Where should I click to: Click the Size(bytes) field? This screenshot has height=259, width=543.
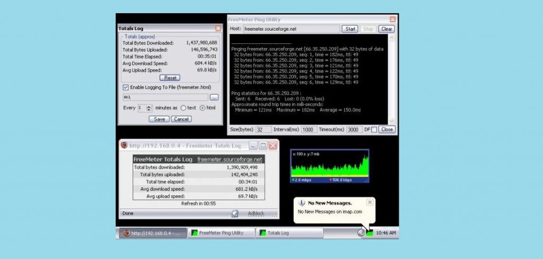[x=264, y=129]
